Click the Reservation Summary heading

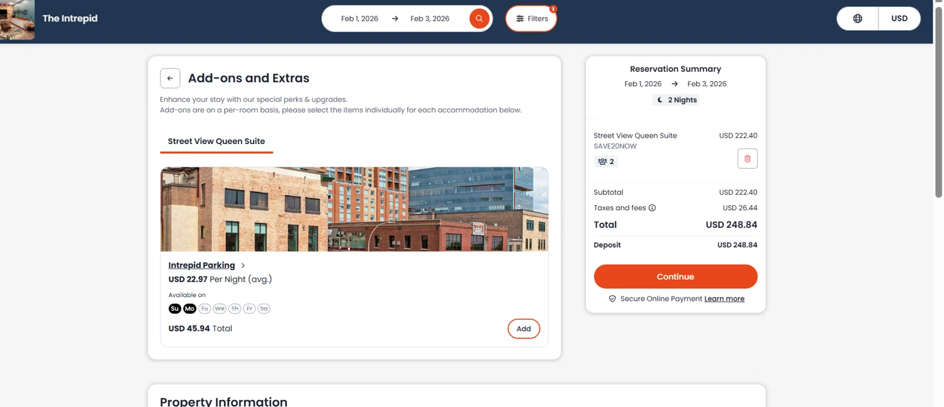[675, 69]
